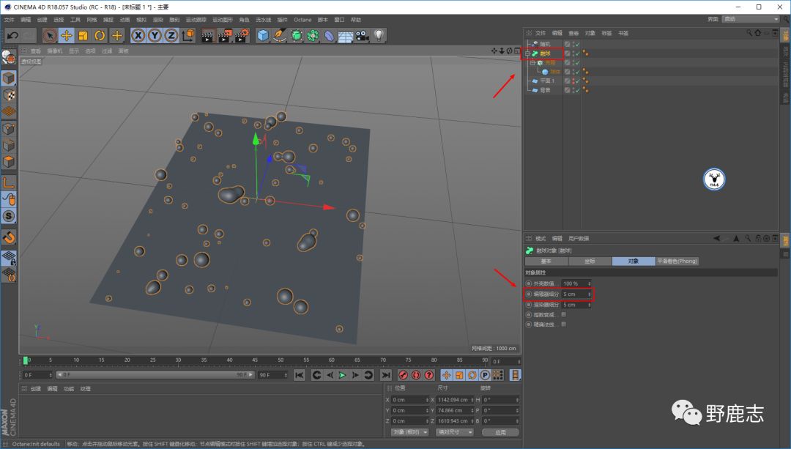Image resolution: width=791 pixels, height=449 pixels.
Task: Enable the 精确法线 checkbox
Action: pos(563,324)
